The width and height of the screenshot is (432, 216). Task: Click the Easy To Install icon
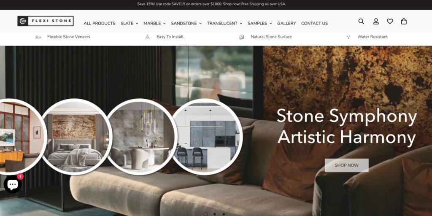point(147,37)
